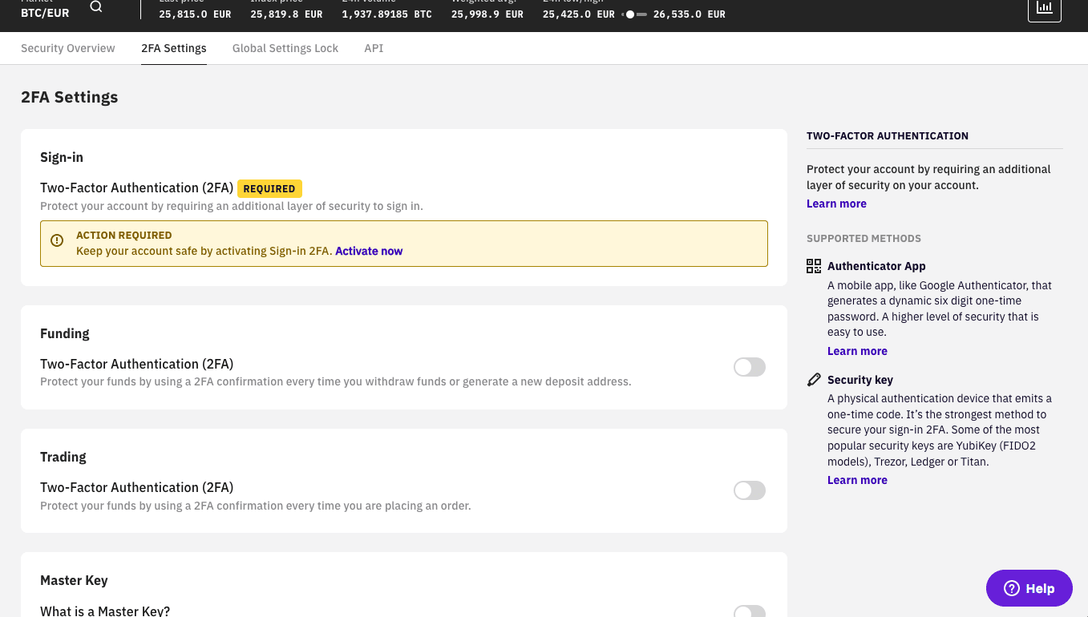The width and height of the screenshot is (1088, 617).
Task: Enable Trading two-factor authentication toggle
Action: [750, 490]
